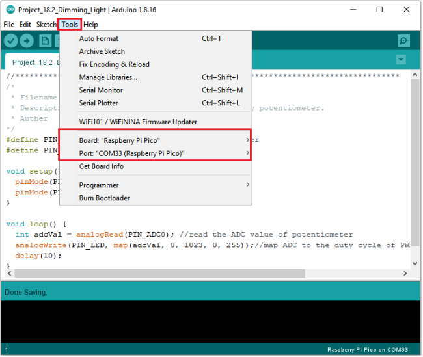Open WiFi101 / WiFiNINA Firmware Updater
The image size is (423, 357).
(156, 122)
